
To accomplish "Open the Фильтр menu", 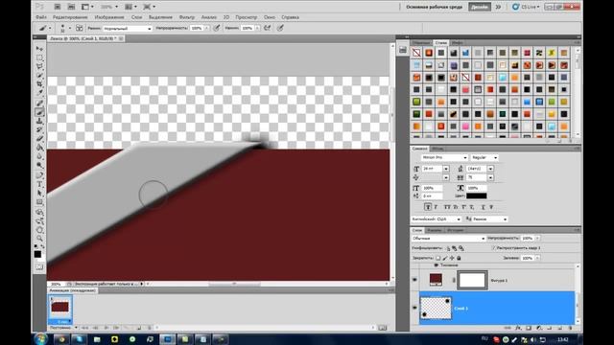I will tap(187, 17).
